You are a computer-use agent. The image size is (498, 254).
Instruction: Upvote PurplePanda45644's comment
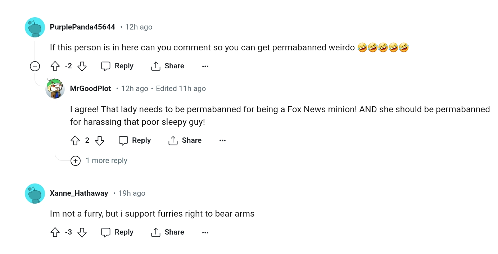[55, 66]
